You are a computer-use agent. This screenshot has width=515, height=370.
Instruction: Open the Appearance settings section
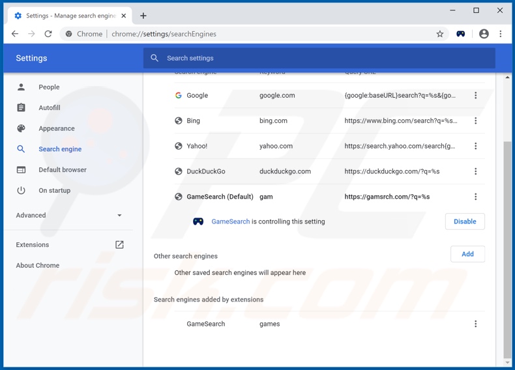57,128
